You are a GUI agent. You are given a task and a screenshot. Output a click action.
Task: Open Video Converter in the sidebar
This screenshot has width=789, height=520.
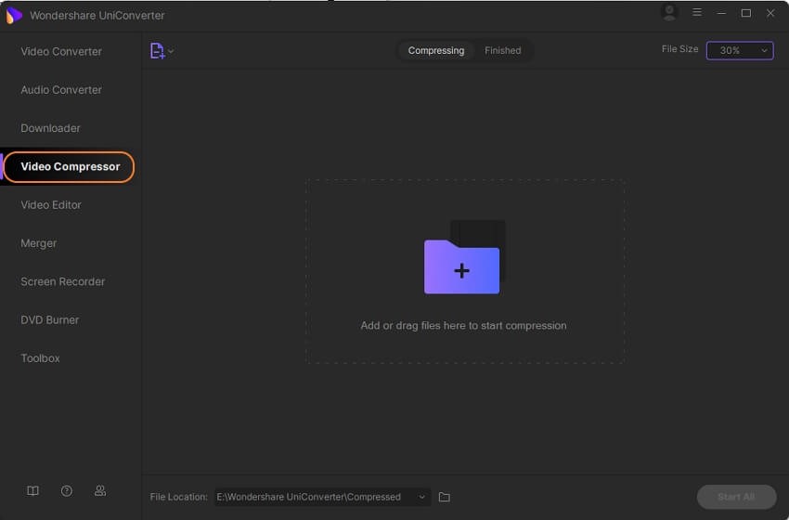[x=61, y=51]
